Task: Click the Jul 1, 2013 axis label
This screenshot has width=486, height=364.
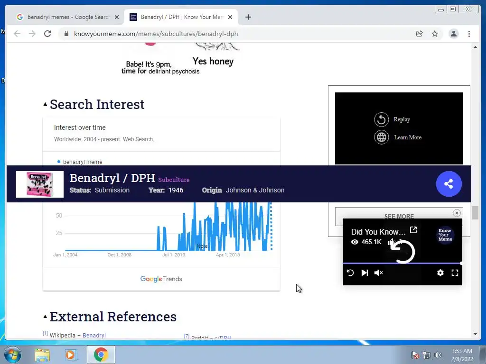Action: pyautogui.click(x=174, y=255)
